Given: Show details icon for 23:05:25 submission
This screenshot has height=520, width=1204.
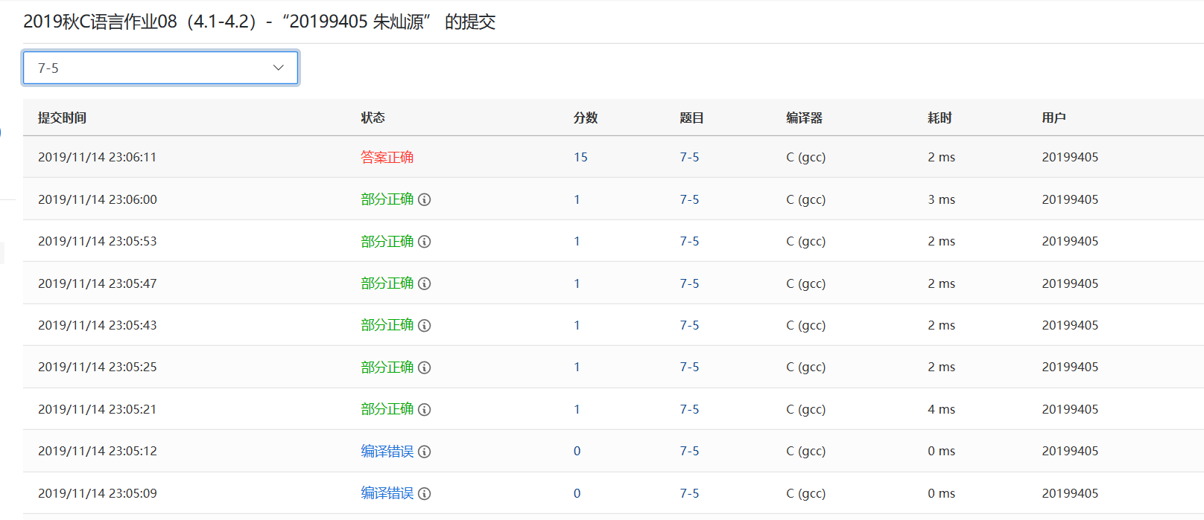Looking at the screenshot, I should [425, 367].
